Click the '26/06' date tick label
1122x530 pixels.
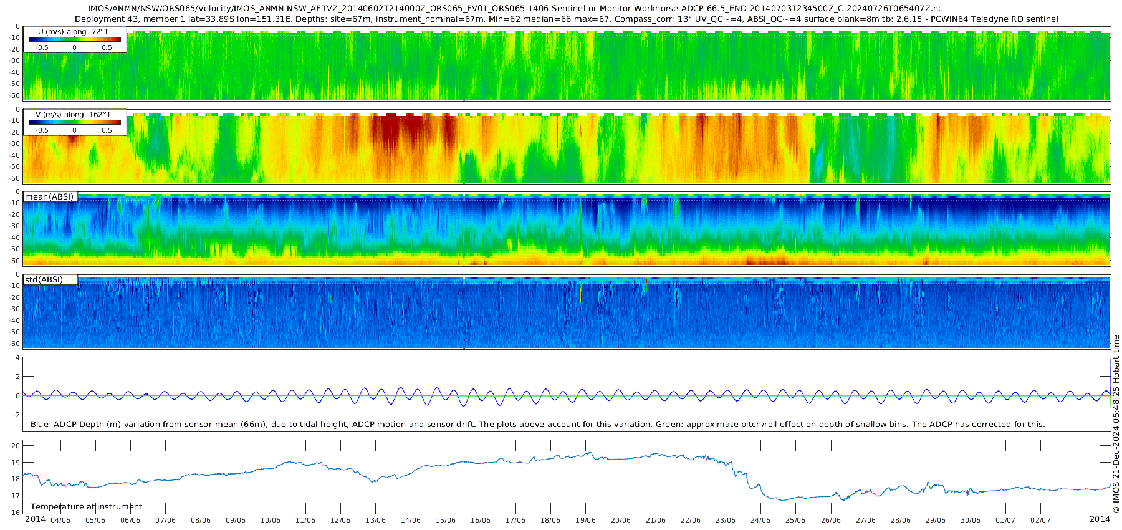tap(831, 520)
